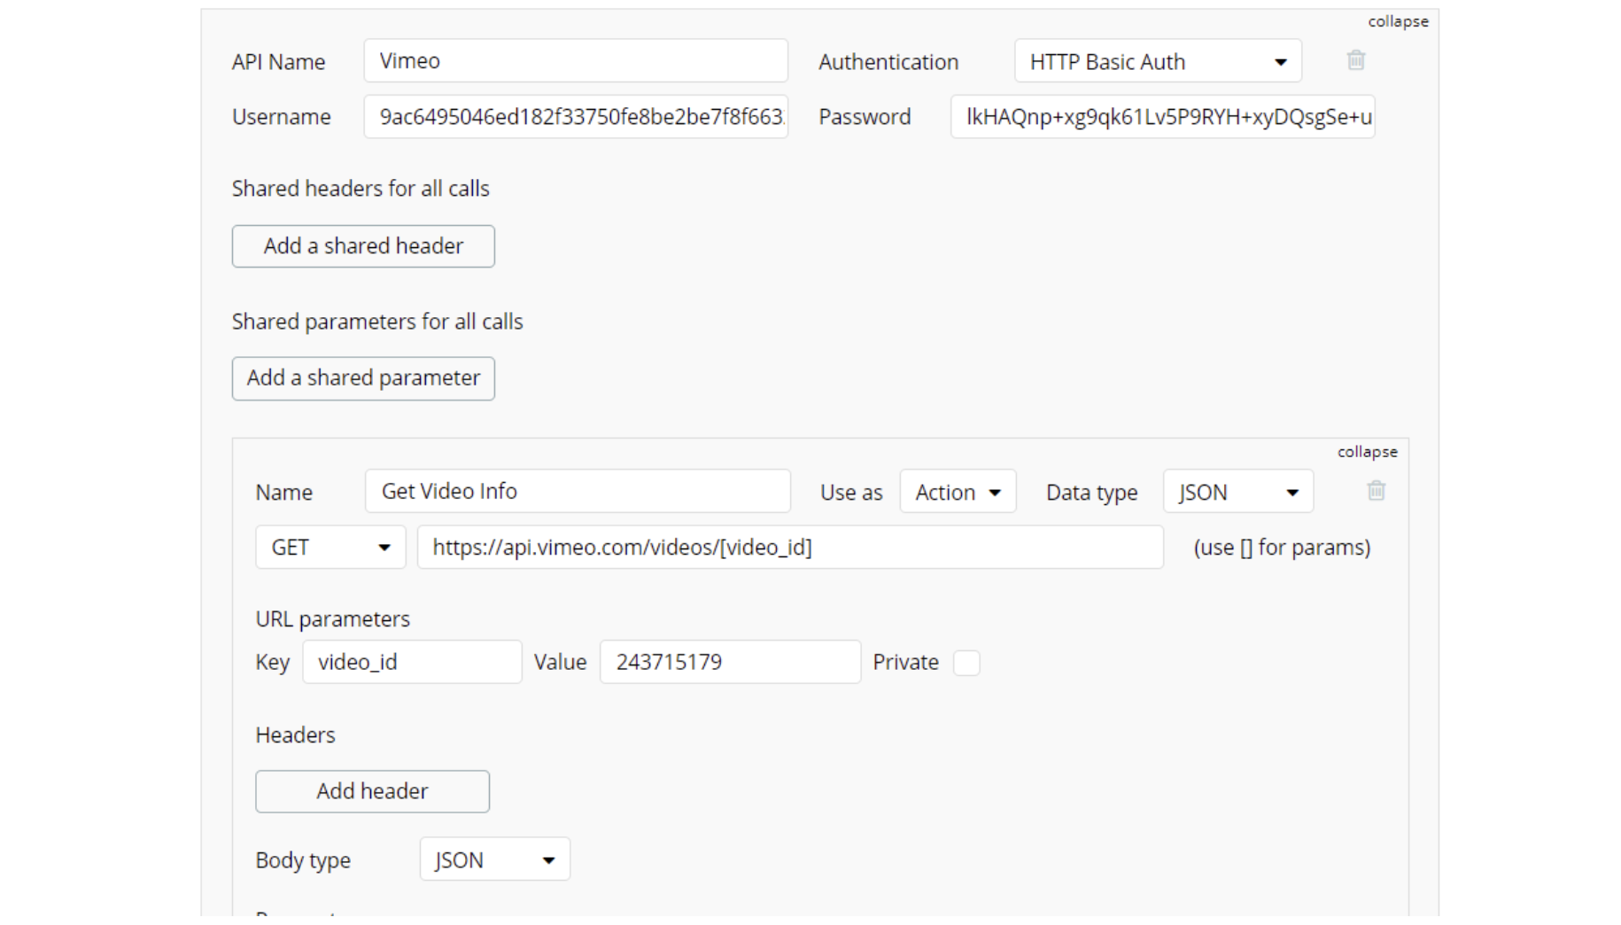
Task: Focus the Username input field
Action: 576,117
